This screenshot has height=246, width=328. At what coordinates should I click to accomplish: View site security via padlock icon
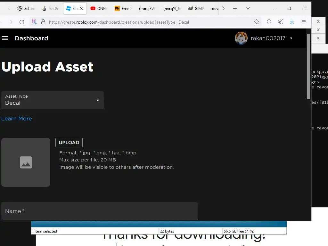point(43,22)
